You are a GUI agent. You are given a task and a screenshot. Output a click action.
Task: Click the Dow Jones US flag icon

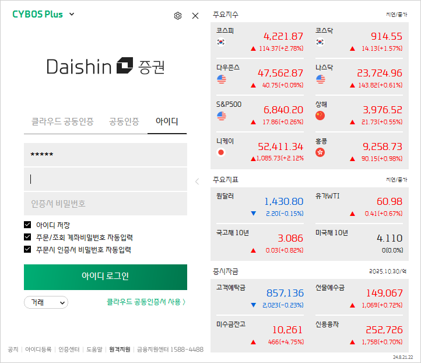click(222, 79)
